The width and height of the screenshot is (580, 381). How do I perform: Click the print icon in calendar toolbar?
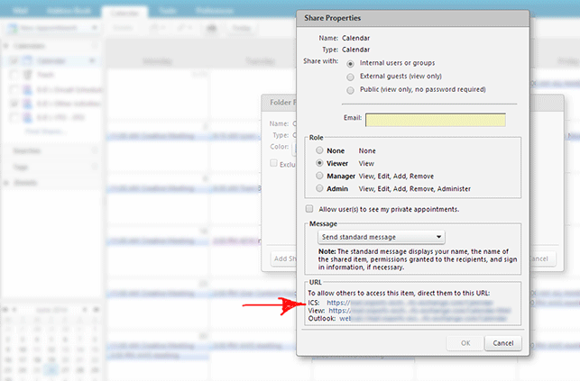[212, 28]
